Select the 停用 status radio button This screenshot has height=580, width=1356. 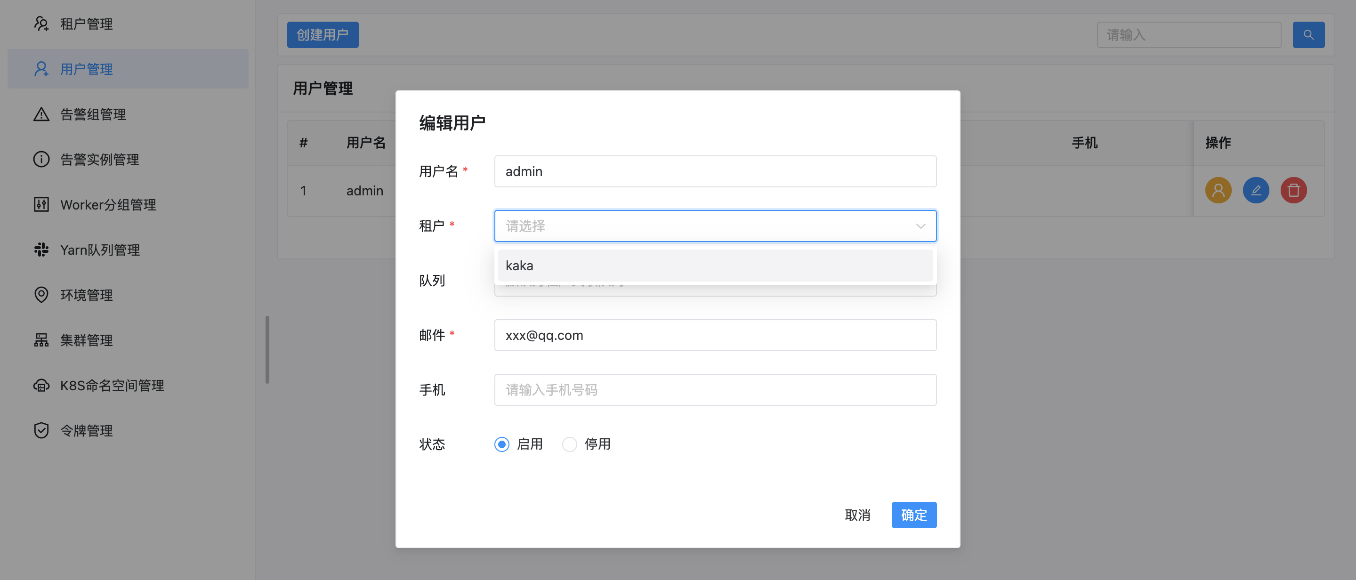(x=569, y=444)
